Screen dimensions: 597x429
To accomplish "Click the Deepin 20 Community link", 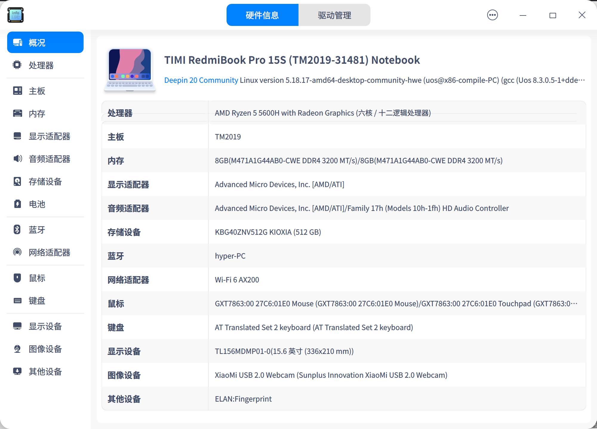I will tap(201, 80).
